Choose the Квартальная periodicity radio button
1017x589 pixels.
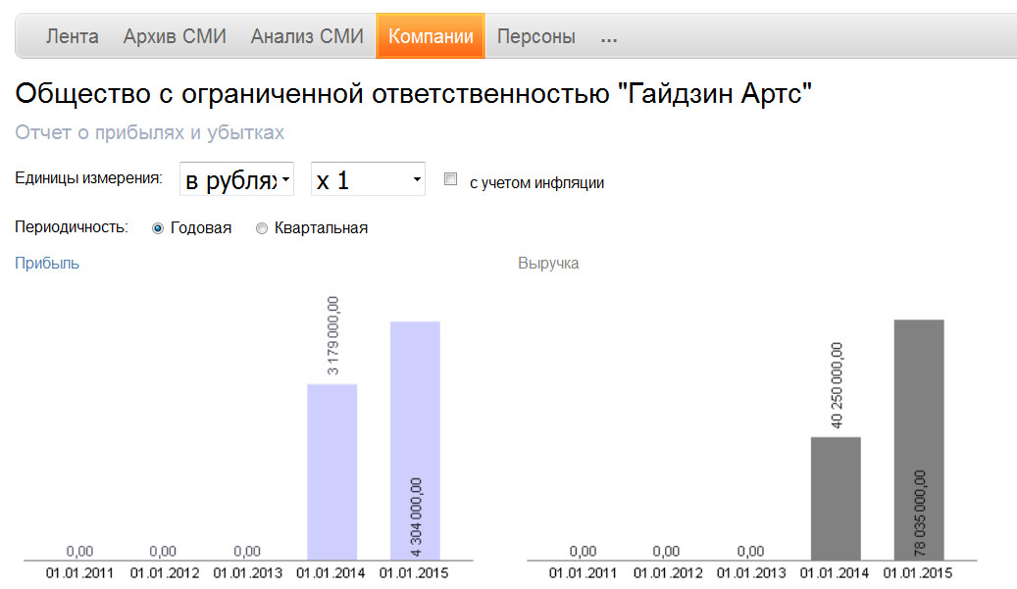pos(262,228)
